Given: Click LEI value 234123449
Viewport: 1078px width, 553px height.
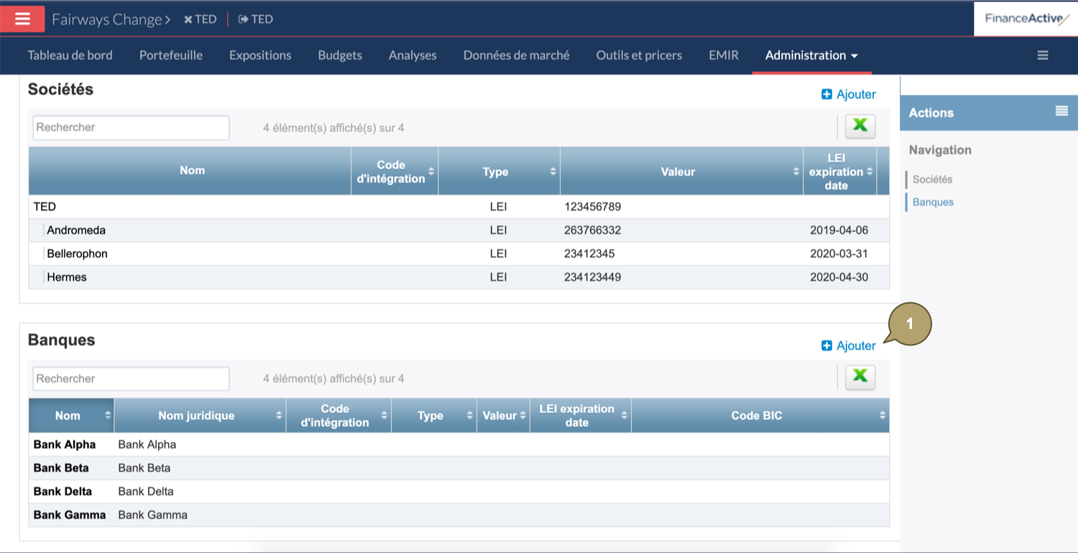Looking at the screenshot, I should coord(592,277).
